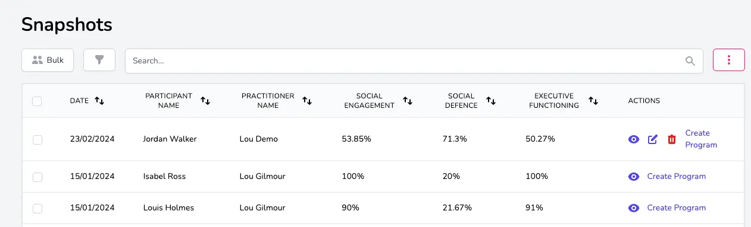Screen dimensions: 751x227
Task: Select the Louis Holmes row checkbox
Action: (37, 208)
